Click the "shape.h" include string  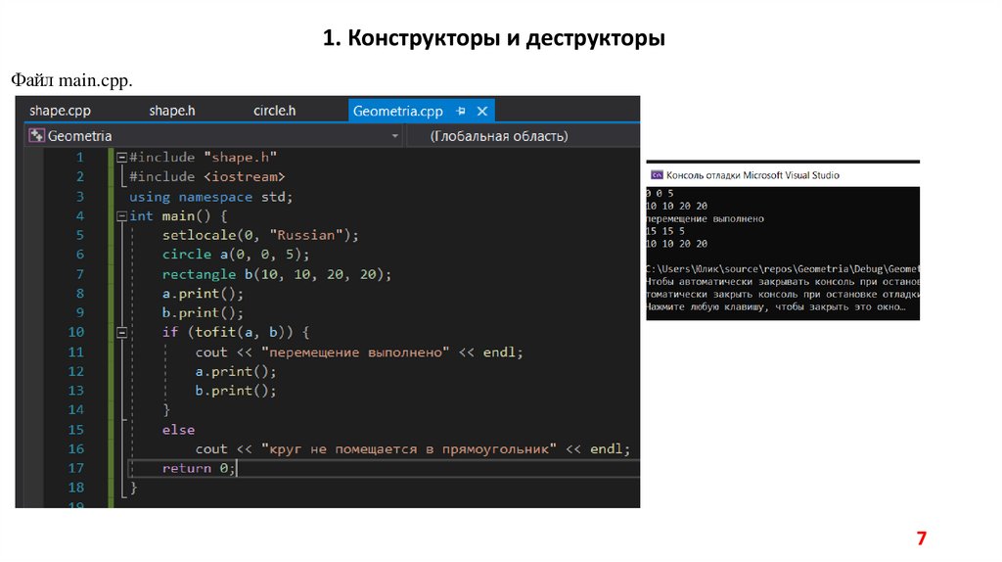[x=241, y=158]
